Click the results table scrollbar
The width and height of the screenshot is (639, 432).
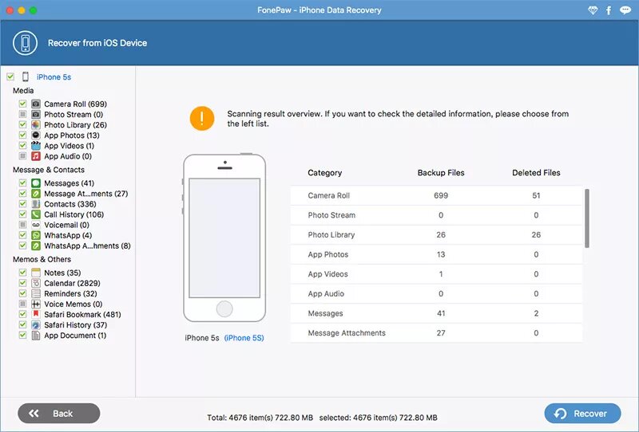[x=587, y=218]
